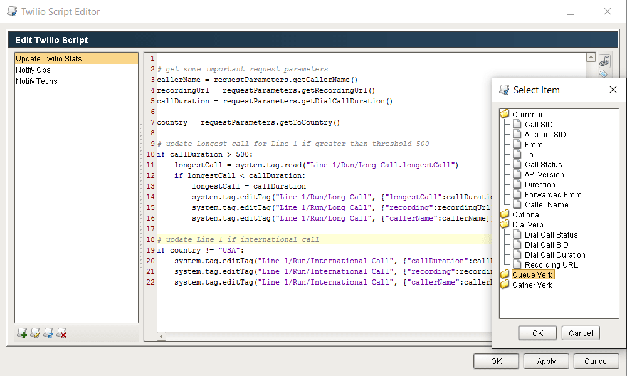
Task: Select the Update Twilio Stats script
Action: (76, 59)
